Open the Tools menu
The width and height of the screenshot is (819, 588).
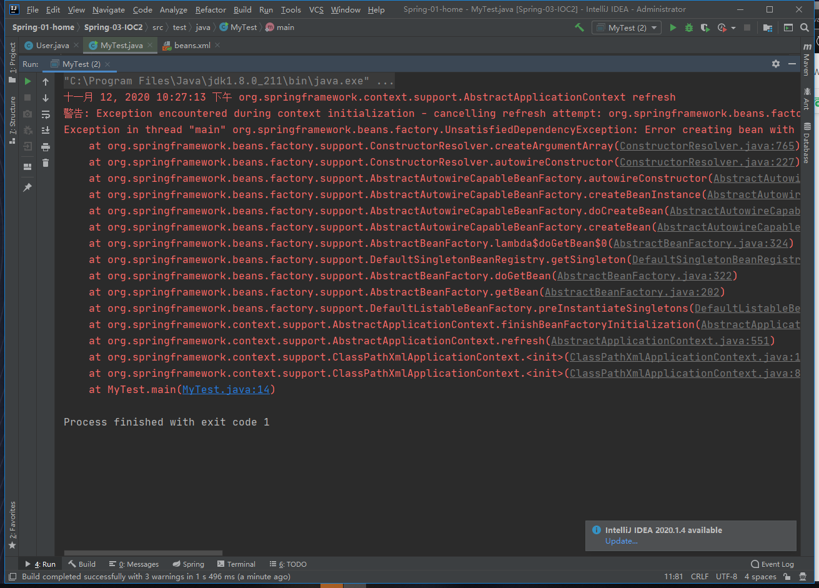[x=290, y=9]
